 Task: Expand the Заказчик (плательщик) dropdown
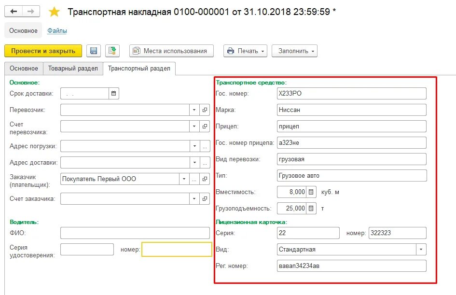(184, 179)
